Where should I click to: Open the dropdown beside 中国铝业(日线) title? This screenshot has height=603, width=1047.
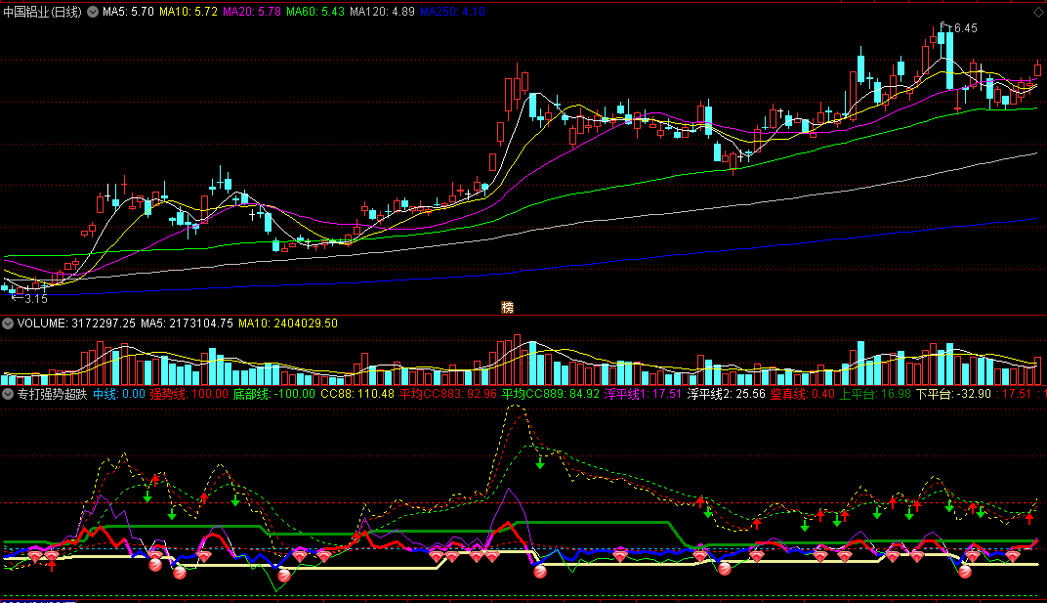click(x=93, y=12)
